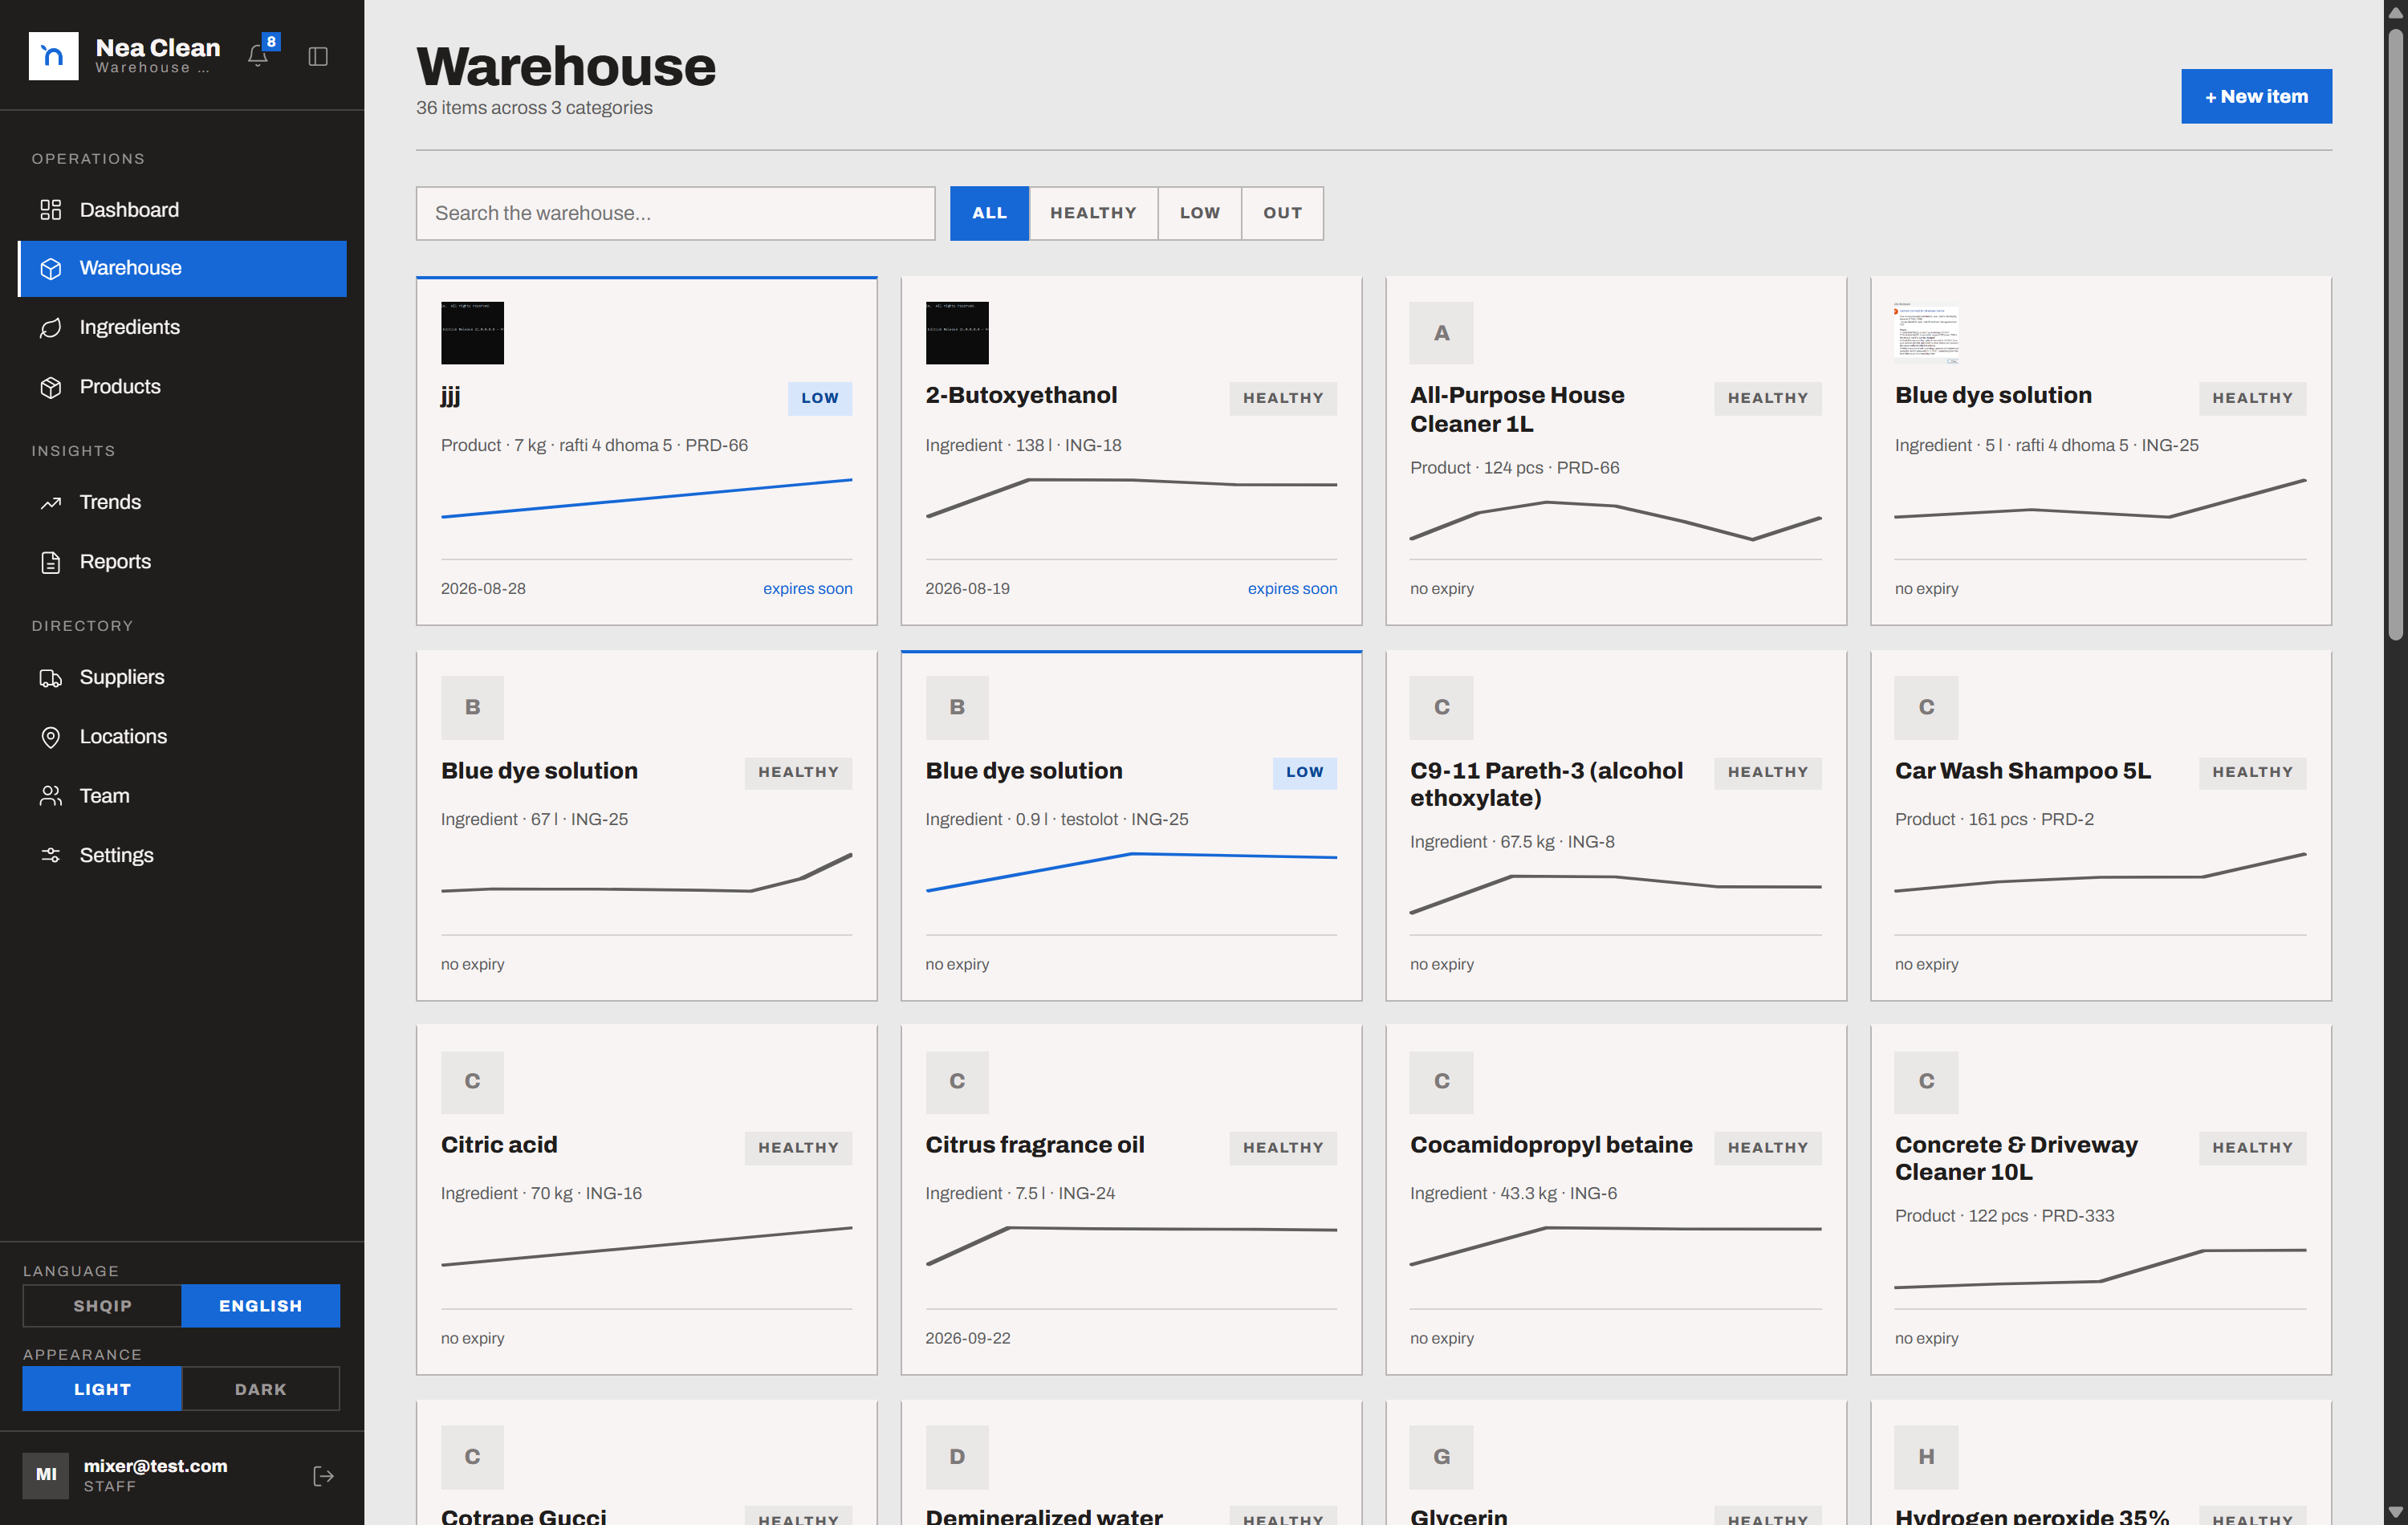2408x1525 pixels.
Task: Open All-Purpose House Cleaner 1L title
Action: pos(1517,410)
